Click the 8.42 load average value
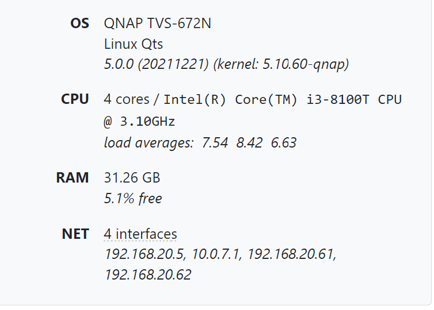434x310 pixels. [250, 142]
